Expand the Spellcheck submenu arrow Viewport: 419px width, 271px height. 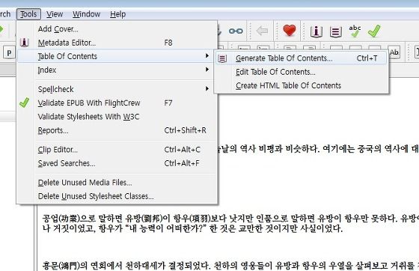pos(207,89)
